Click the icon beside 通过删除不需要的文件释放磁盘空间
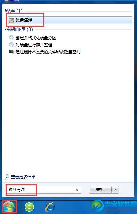Image resolution: width=137 pixels, height=214 pixels. (11, 52)
